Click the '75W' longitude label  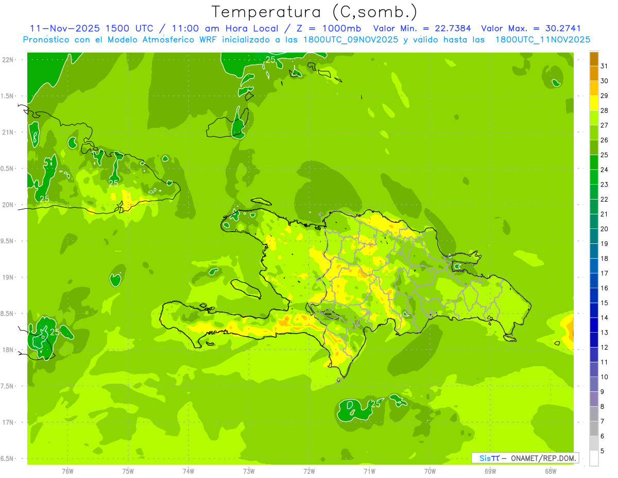[x=128, y=471]
